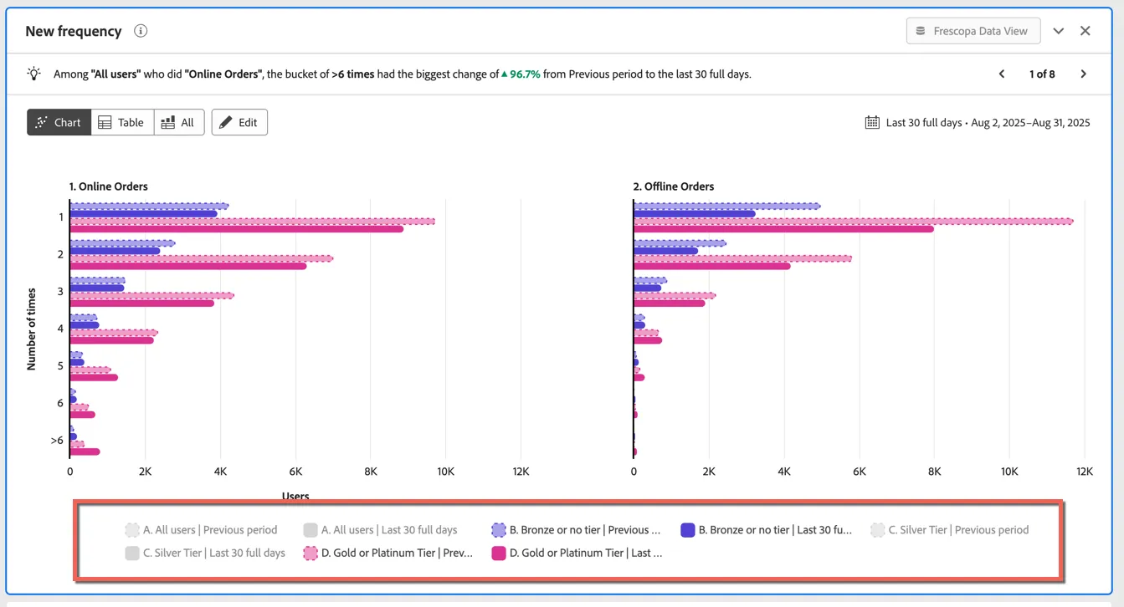
Task: Click the info icon beside New frequency
Action: coord(141,31)
